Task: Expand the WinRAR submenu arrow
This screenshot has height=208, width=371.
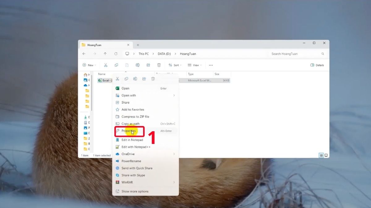Action: click(174, 182)
